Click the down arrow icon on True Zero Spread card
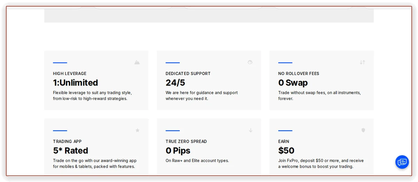The image size is (418, 182). (250, 130)
